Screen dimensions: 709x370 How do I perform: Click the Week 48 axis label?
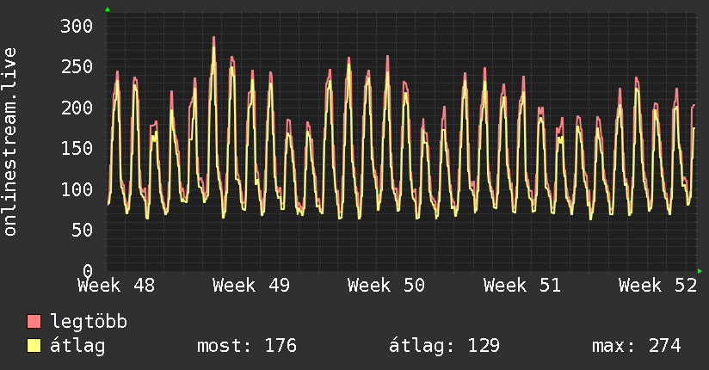click(116, 286)
